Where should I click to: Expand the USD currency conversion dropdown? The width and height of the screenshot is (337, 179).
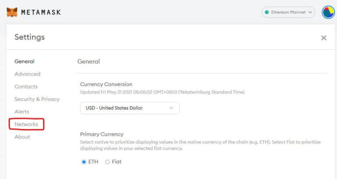point(129,108)
